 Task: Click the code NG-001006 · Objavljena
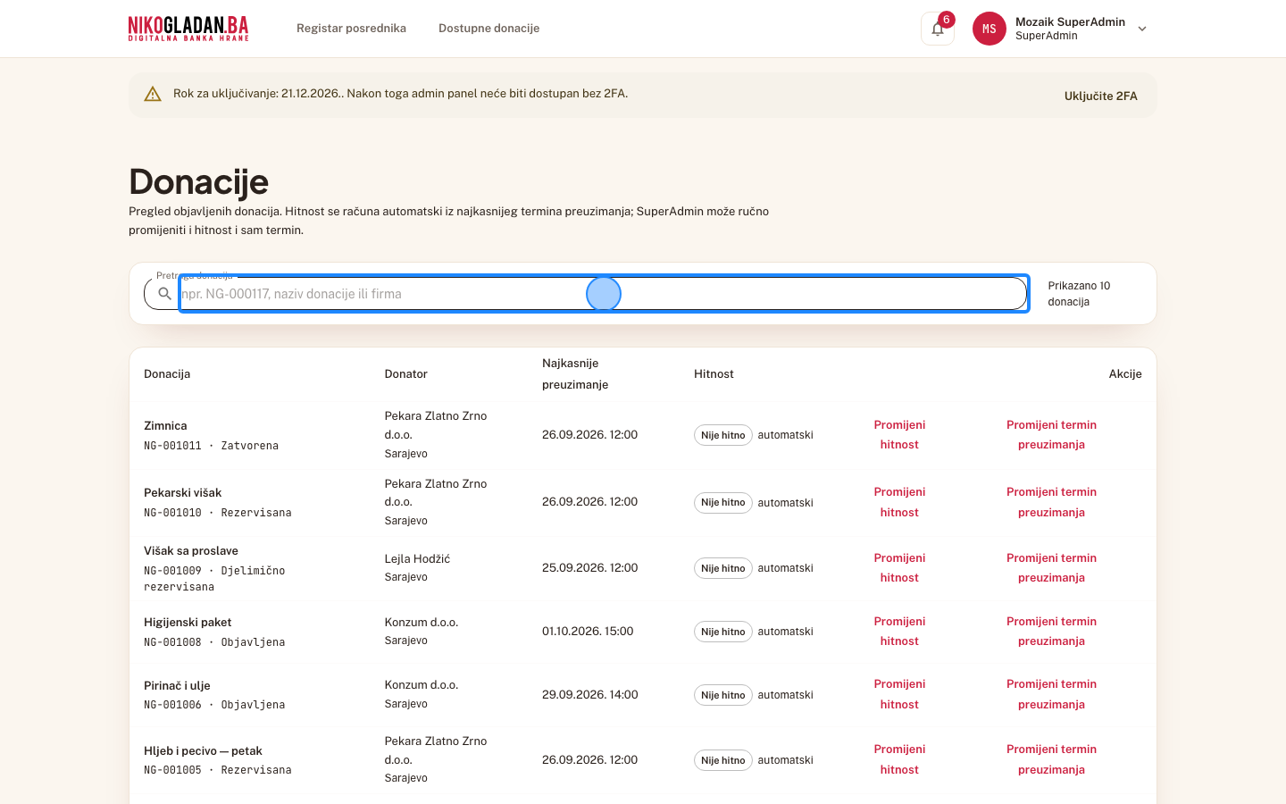(x=214, y=705)
